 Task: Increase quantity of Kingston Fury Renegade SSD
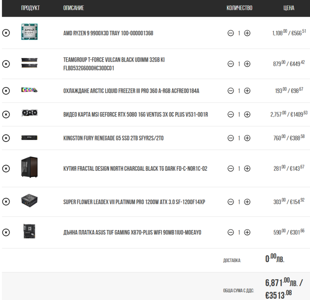point(247,138)
